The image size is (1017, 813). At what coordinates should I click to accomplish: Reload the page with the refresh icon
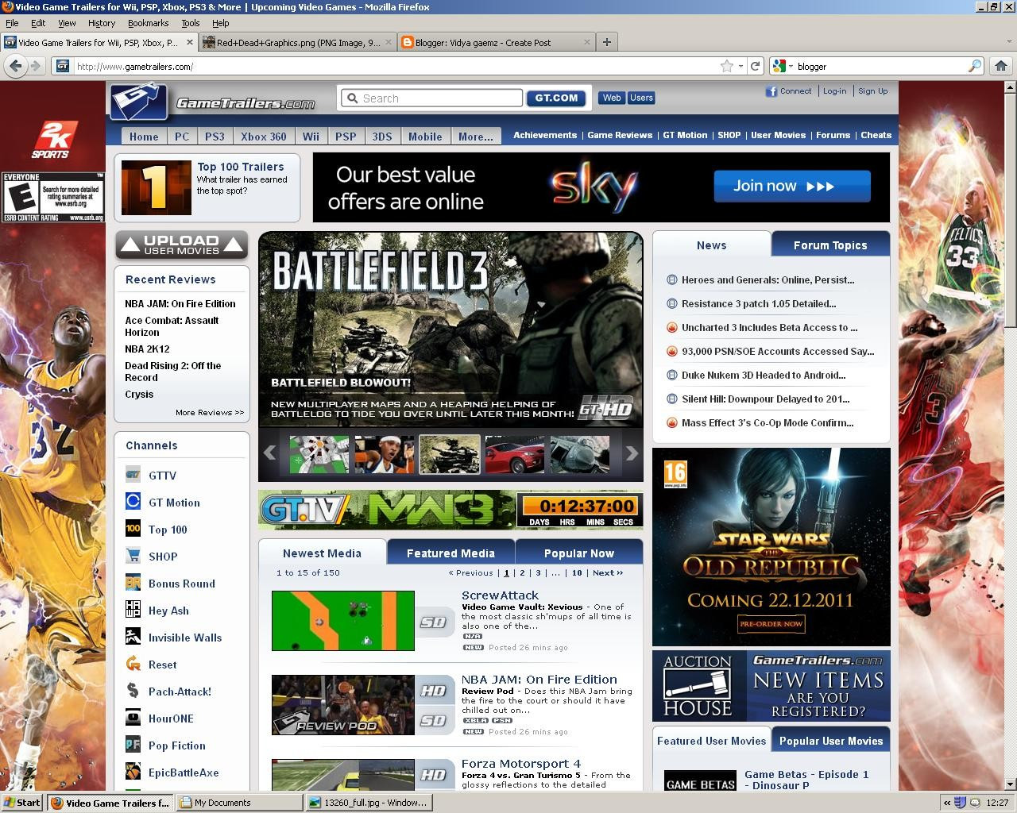pyautogui.click(x=756, y=67)
